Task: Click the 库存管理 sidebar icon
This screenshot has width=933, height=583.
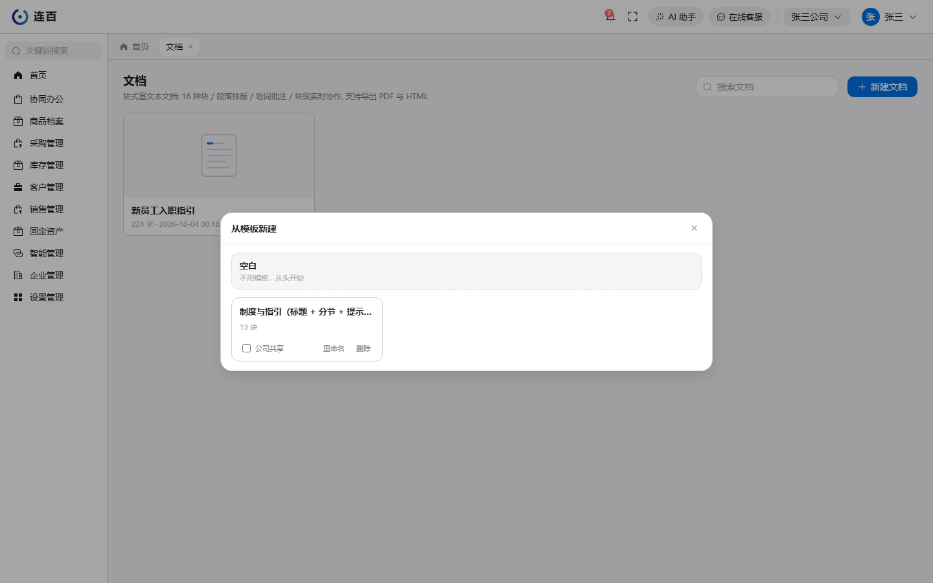Action: (x=18, y=165)
